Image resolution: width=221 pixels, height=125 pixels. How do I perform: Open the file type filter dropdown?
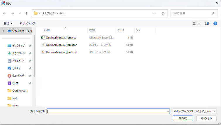point(194,111)
